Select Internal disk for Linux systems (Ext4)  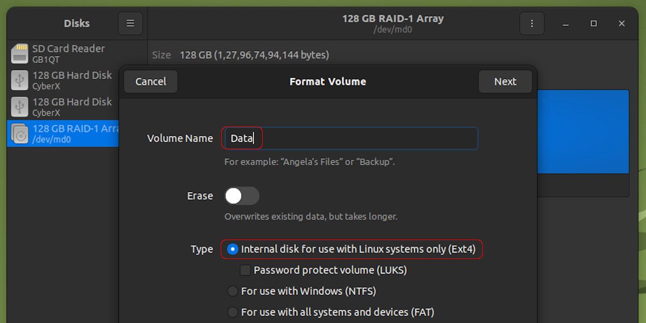(232, 249)
